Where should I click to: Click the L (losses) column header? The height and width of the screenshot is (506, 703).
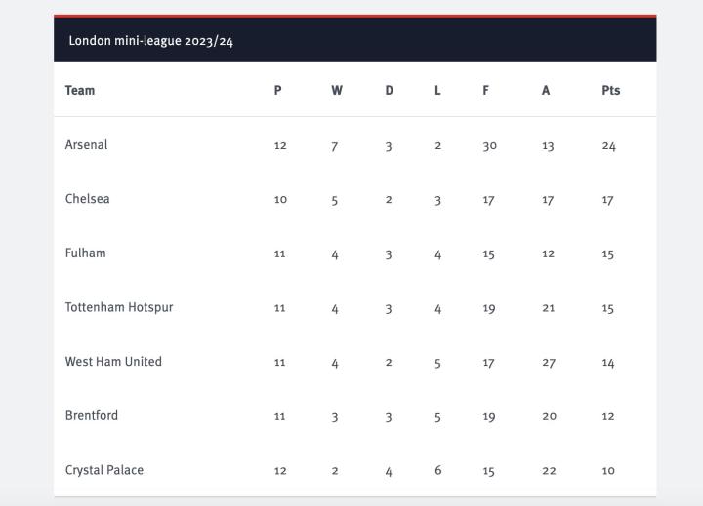click(437, 90)
